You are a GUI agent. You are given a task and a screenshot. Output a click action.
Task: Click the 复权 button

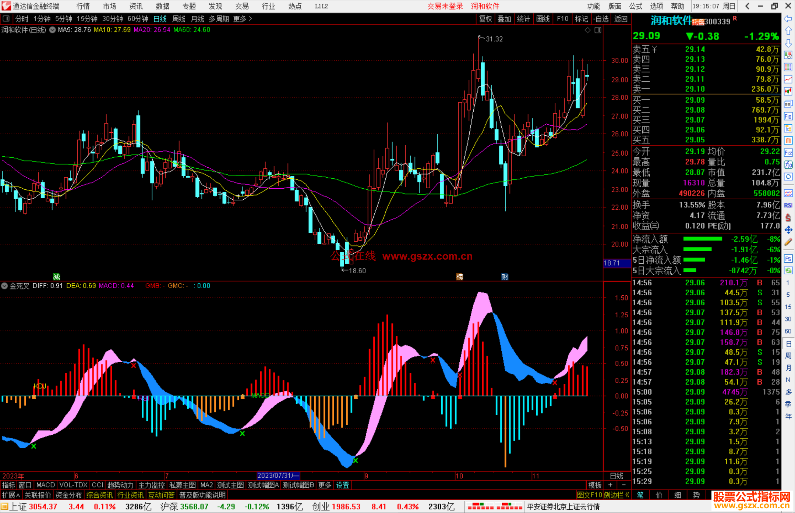485,19
